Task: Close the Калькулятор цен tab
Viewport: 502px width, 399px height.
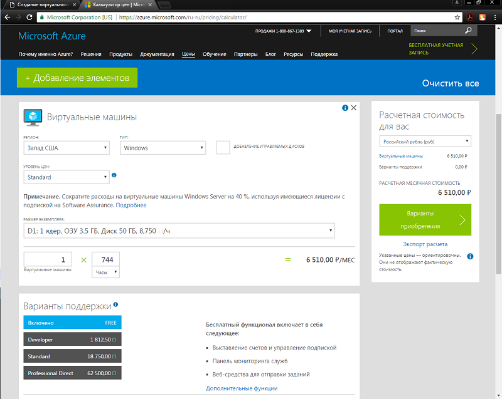Action: (x=150, y=5)
